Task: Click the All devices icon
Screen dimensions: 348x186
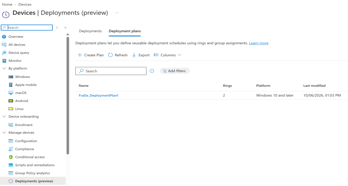Action: click(4, 44)
